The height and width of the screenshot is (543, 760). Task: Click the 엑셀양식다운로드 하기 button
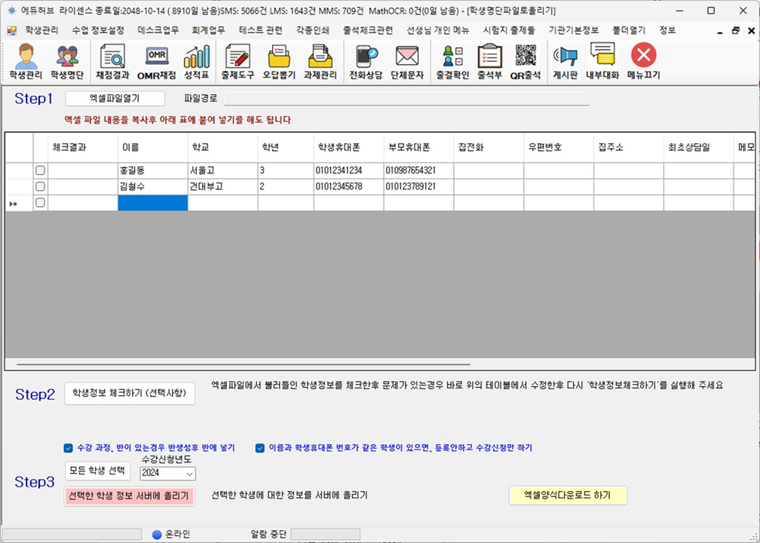[568, 495]
